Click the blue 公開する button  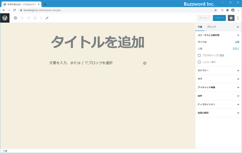click(219, 18)
